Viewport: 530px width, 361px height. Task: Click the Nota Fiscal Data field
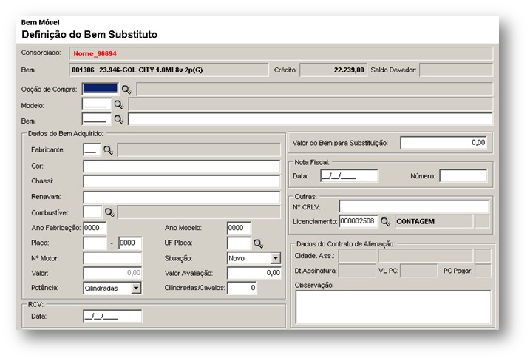(x=349, y=176)
